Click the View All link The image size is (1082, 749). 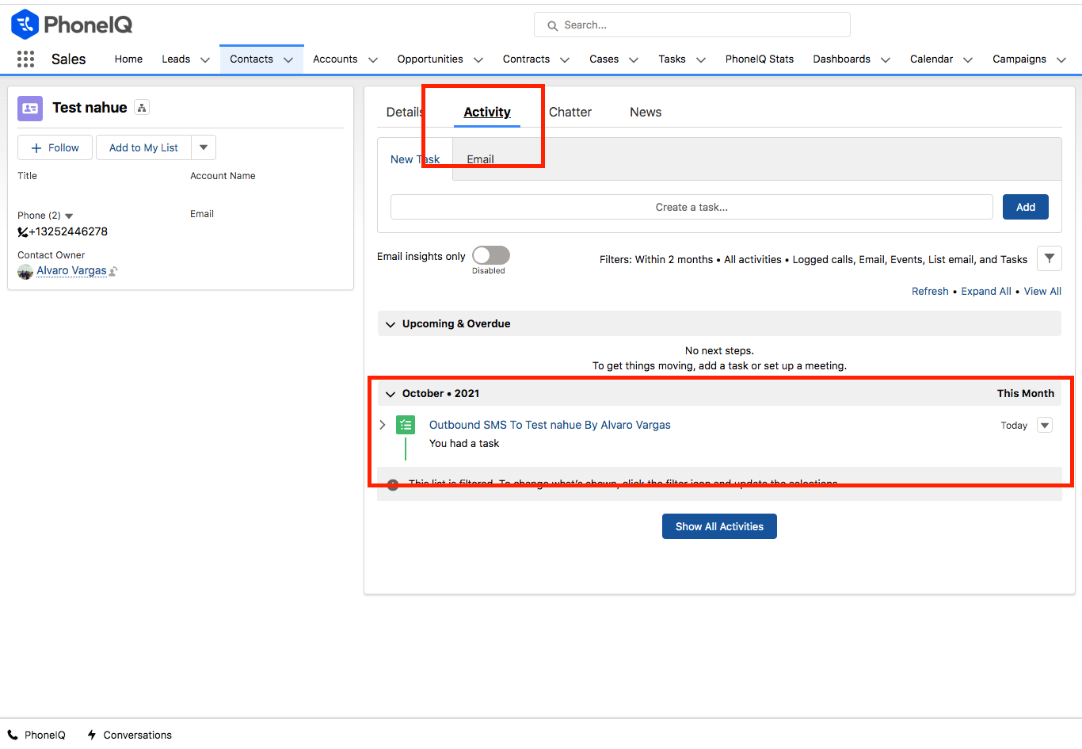click(1042, 291)
